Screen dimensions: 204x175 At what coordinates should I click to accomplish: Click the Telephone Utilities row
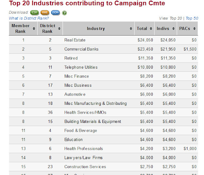click(81, 67)
